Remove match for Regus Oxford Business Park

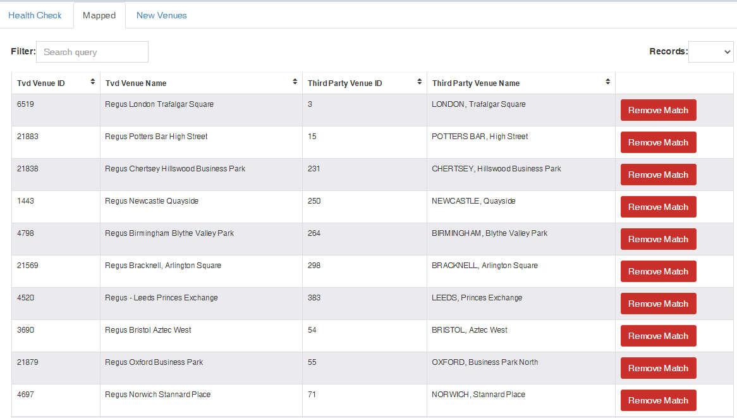pos(658,368)
